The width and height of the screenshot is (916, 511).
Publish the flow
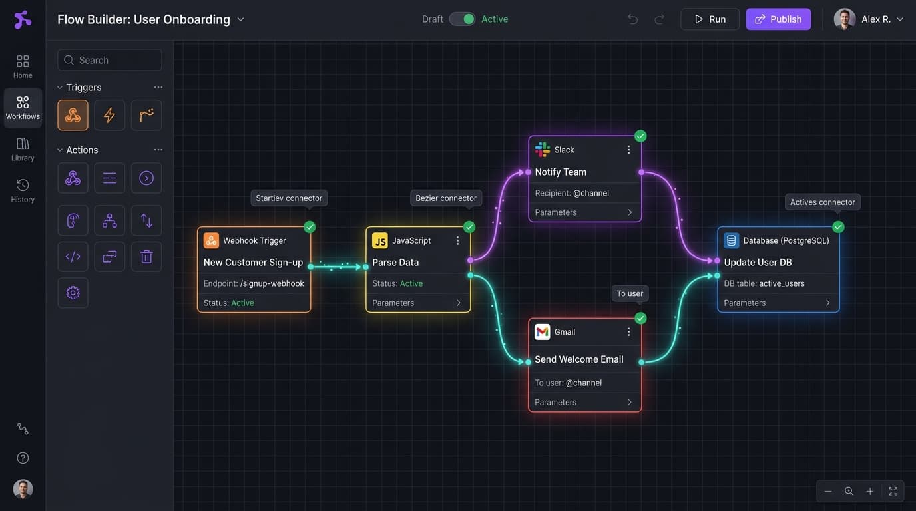(778, 19)
